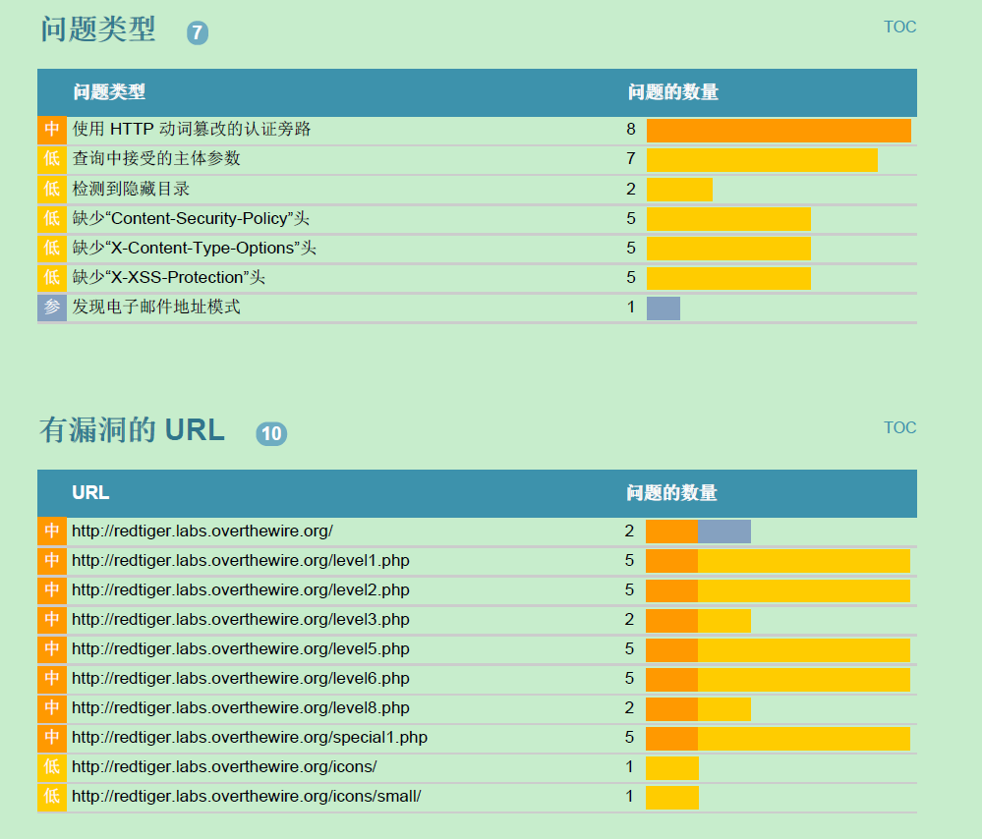
Task: Click low severity icon for icons/ URL row
Action: point(52,767)
